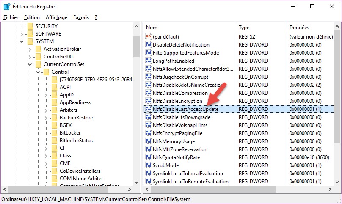Screen dimensions: 342x204
Task: Click the folder icon next to SOFTWARE
Action: (x=30, y=34)
